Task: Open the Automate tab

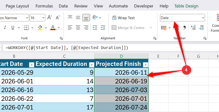Action: pos(118,6)
